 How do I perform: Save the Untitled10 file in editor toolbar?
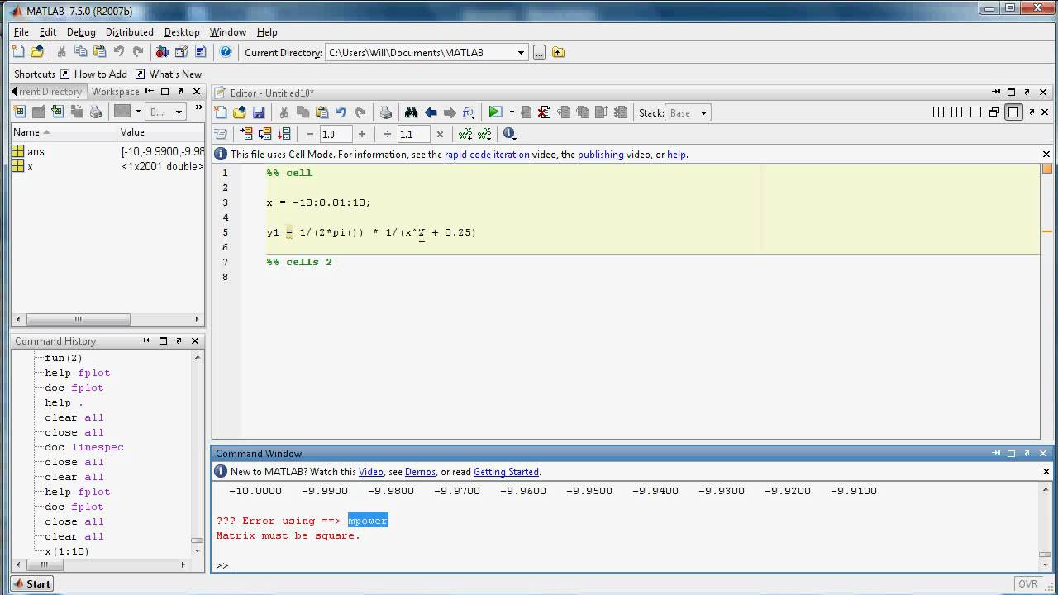(x=259, y=112)
